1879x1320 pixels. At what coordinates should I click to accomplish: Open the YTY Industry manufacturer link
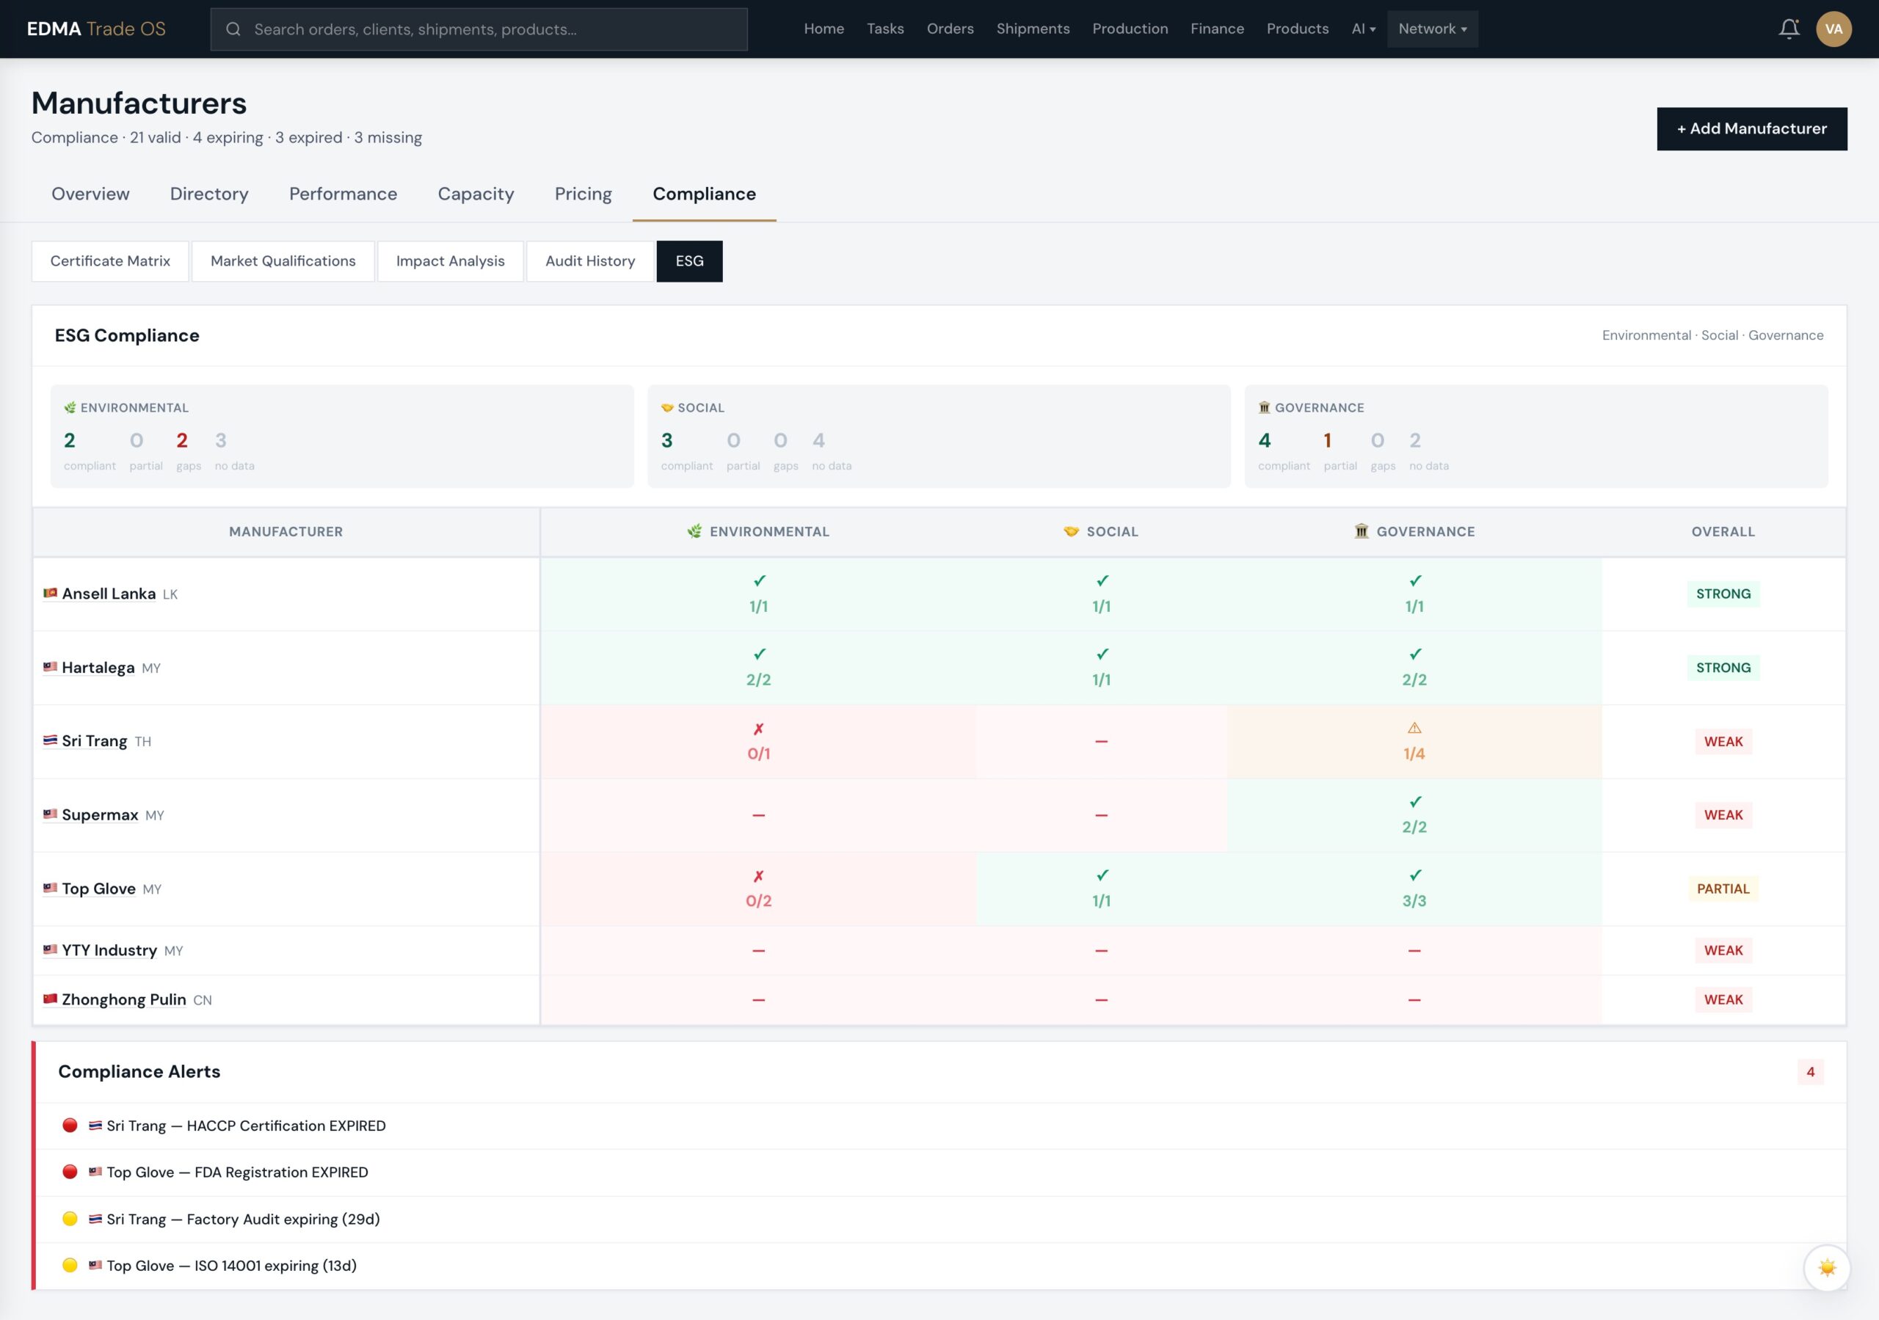pos(109,950)
